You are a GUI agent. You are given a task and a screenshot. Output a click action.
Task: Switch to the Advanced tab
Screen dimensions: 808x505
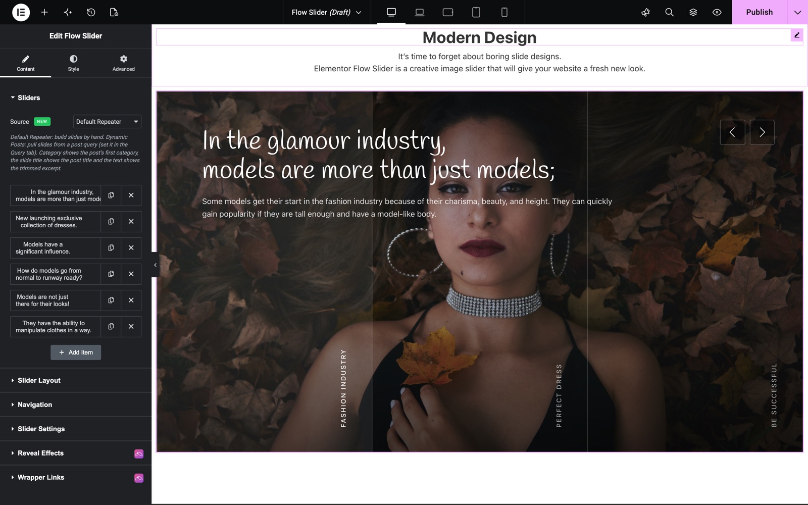124,63
